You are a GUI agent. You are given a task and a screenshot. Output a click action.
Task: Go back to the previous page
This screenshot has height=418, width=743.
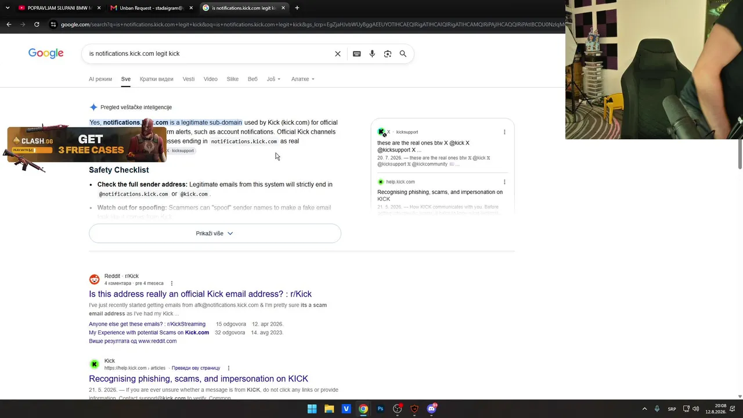(9, 24)
